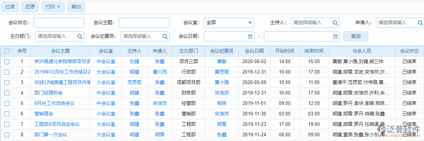Click applicant 董川民 in row 2
Image resolution: width=424 pixels, height=141 pixels.
(x=160, y=72)
